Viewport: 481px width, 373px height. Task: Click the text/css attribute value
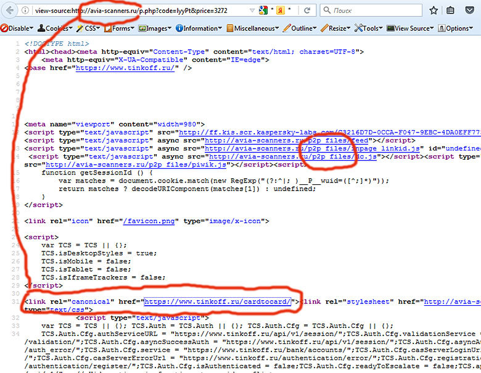tap(67, 309)
